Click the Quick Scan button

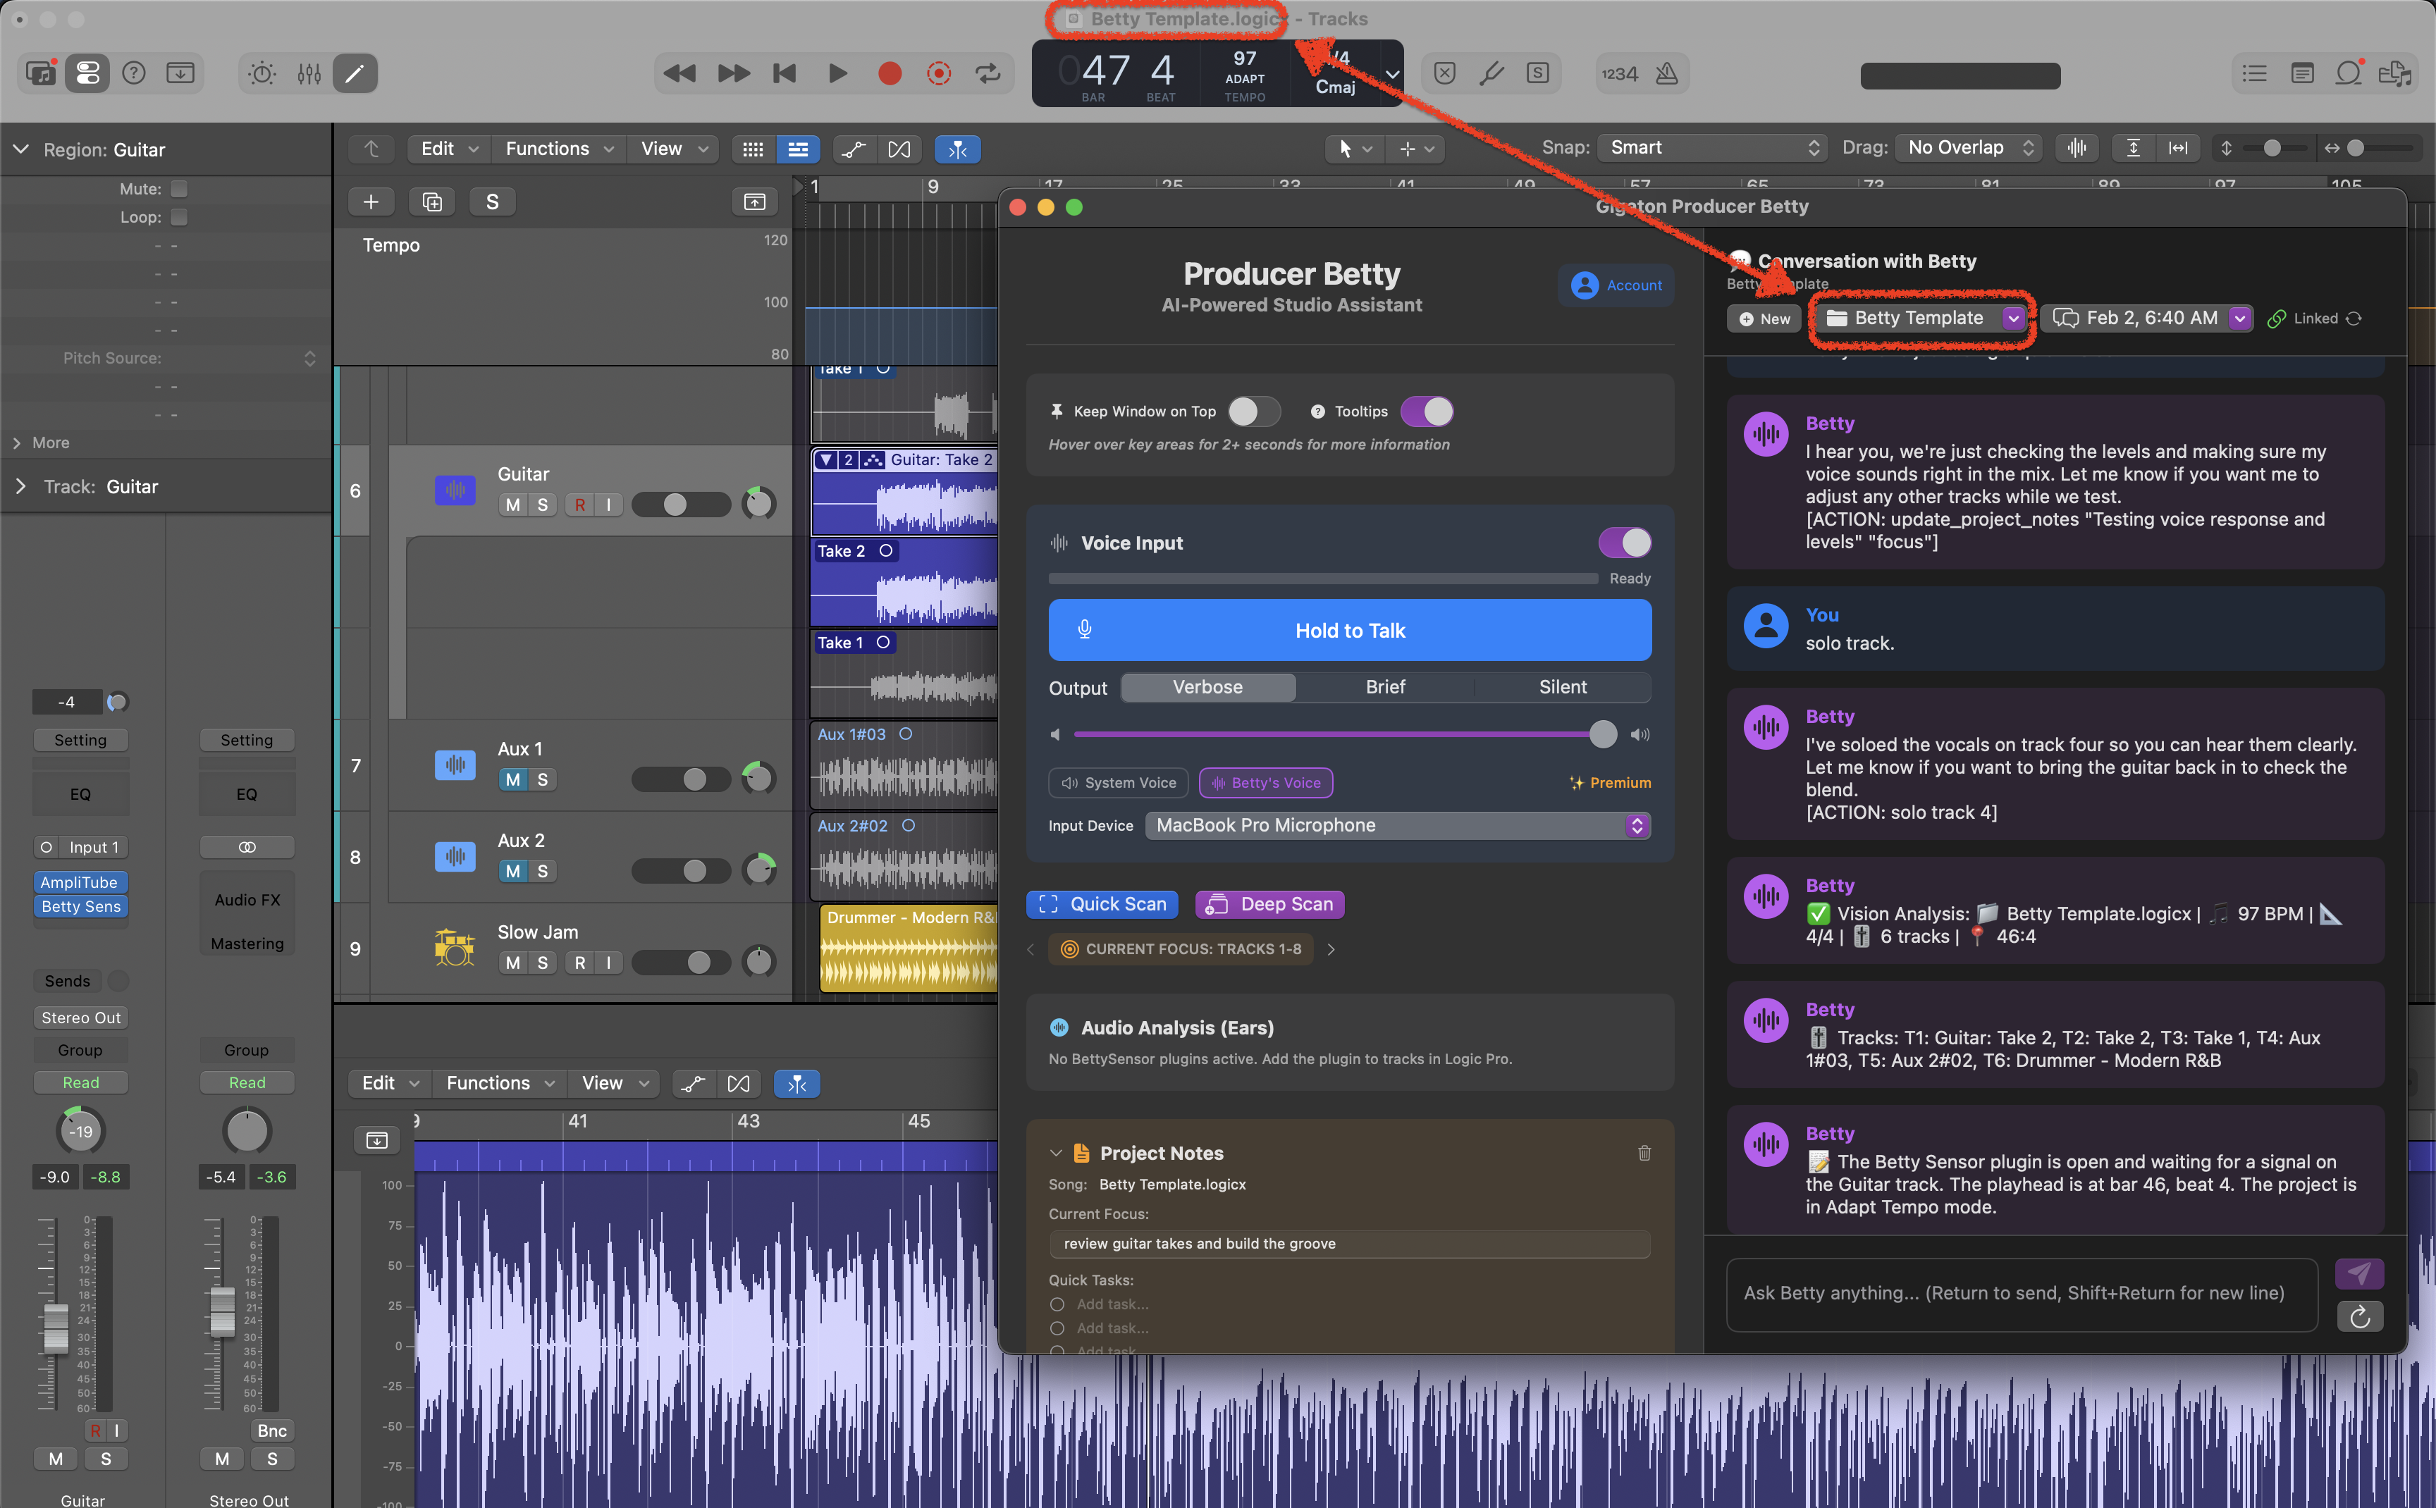pos(1102,903)
